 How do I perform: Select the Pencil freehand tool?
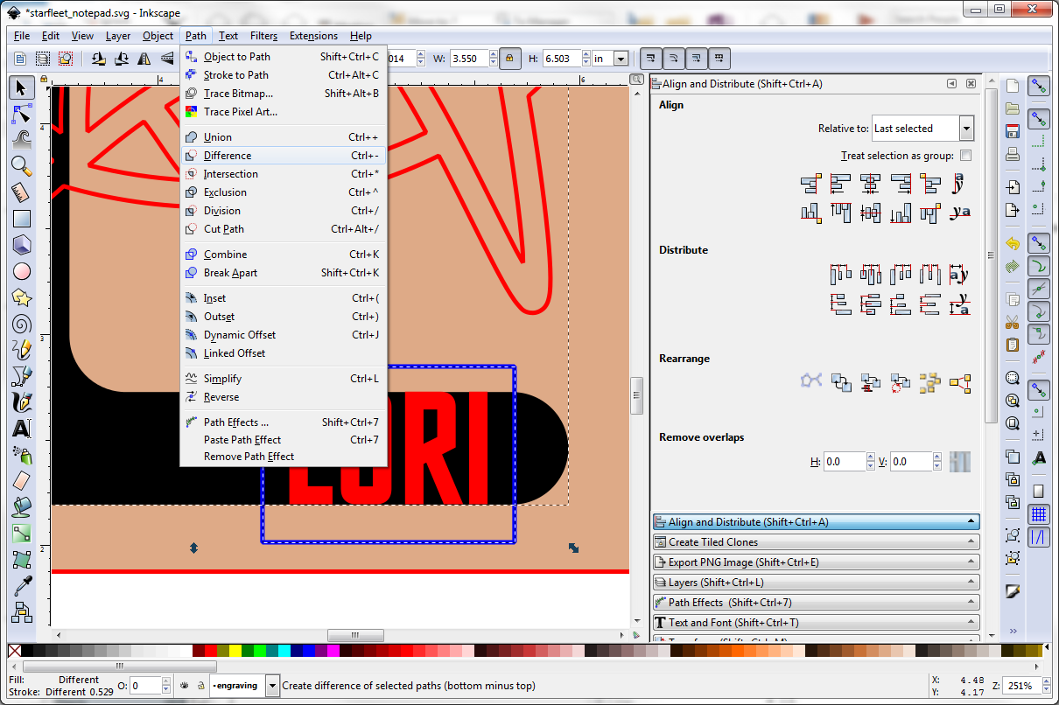pos(22,350)
